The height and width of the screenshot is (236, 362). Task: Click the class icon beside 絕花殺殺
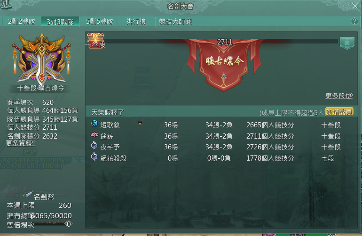(94, 157)
